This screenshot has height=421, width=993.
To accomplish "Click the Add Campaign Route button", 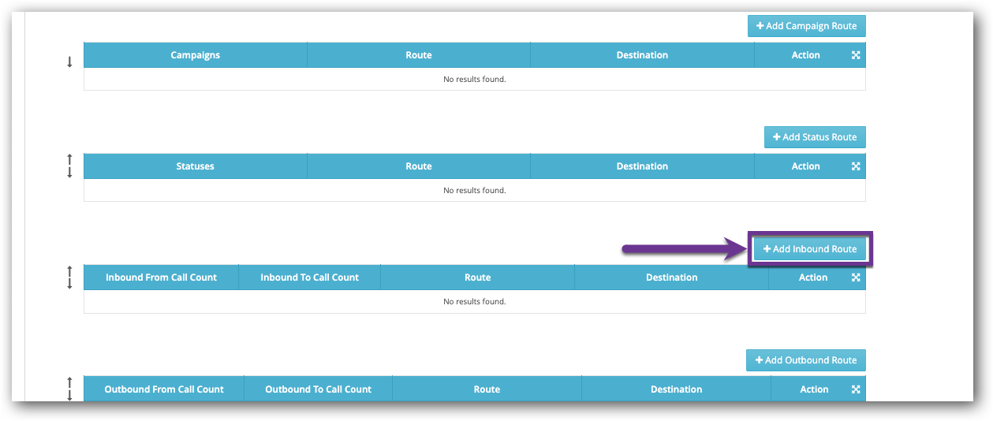I will tap(806, 26).
